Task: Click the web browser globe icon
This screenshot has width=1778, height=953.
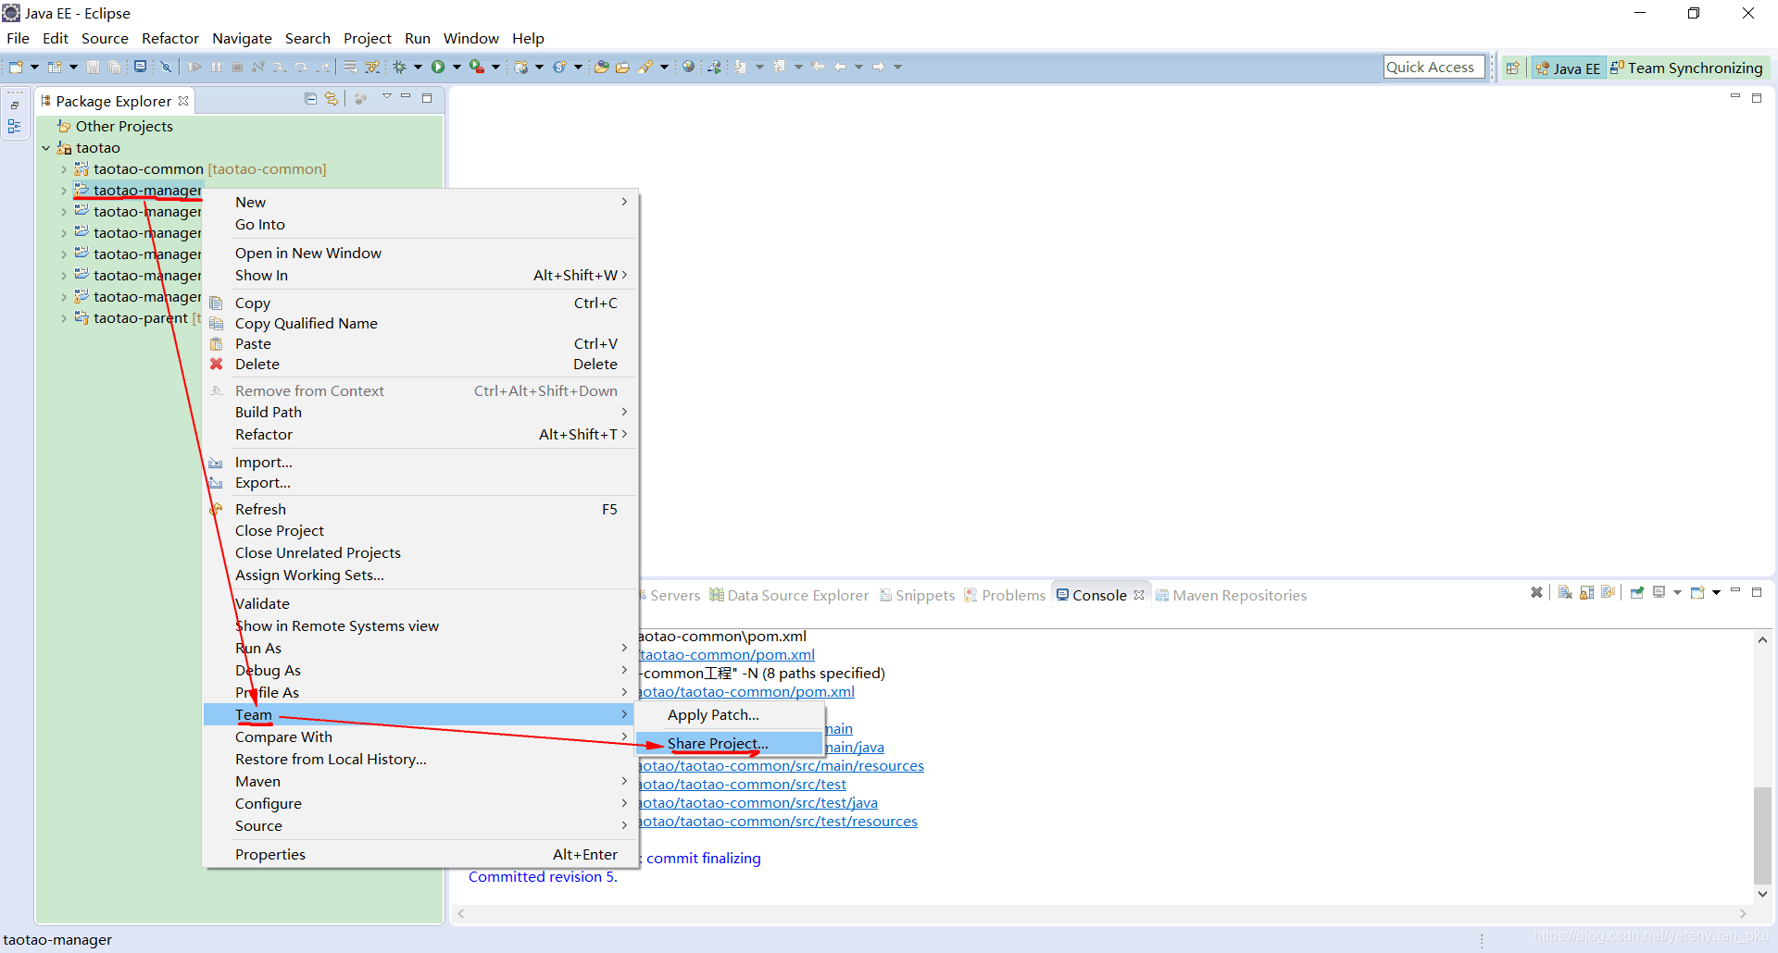Action: tap(688, 67)
